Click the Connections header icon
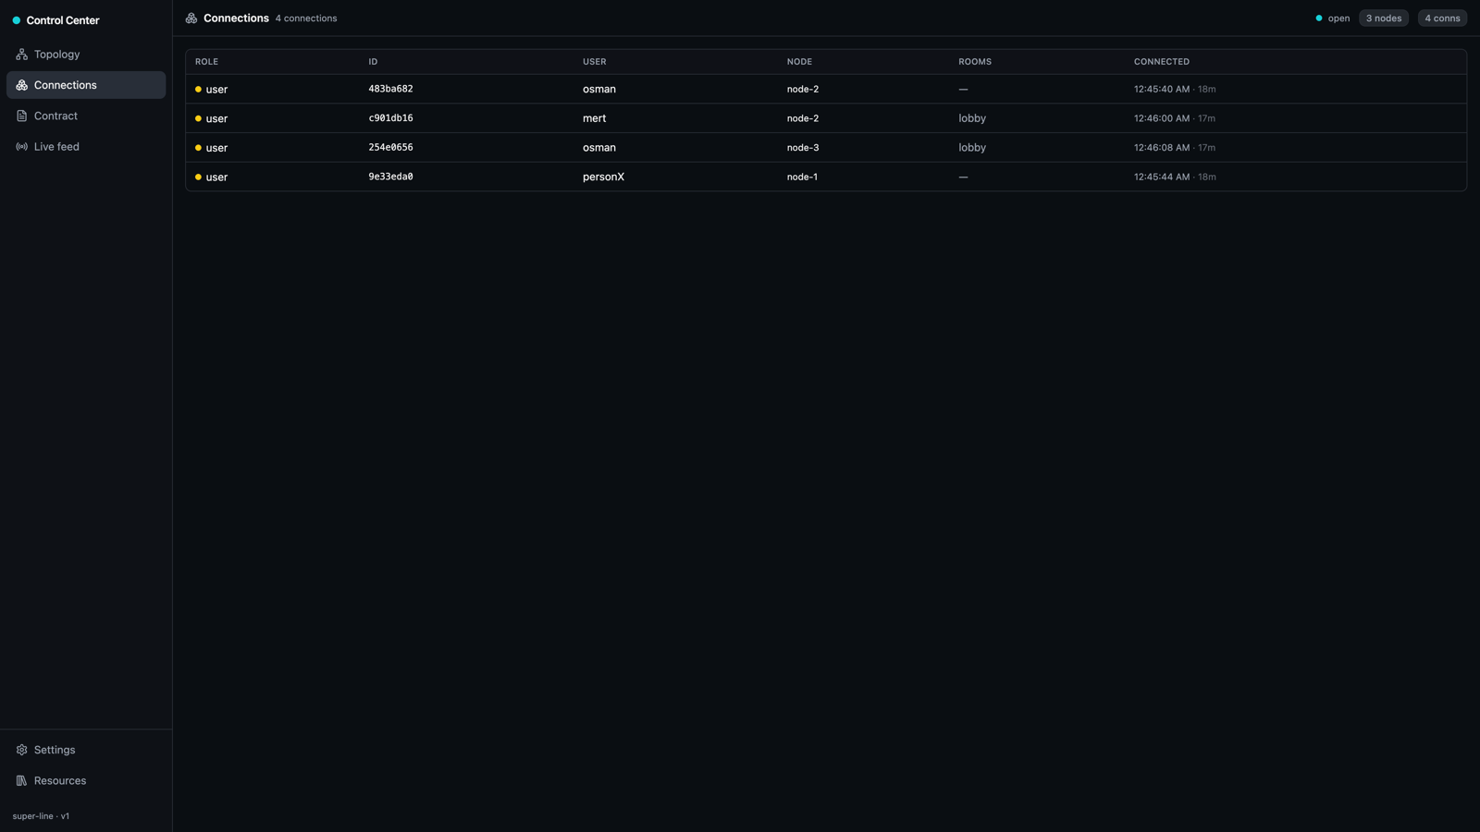Viewport: 1480px width, 832px height. 191,18
